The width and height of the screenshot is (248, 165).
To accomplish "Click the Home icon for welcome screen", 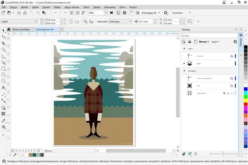I will [x=9, y=29].
